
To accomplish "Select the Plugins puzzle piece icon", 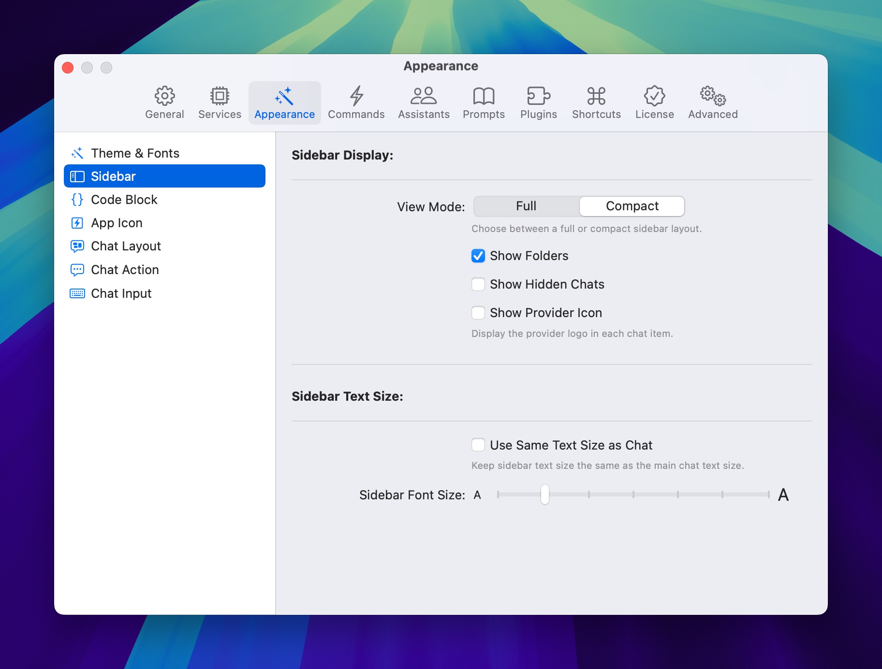I will pos(538,96).
